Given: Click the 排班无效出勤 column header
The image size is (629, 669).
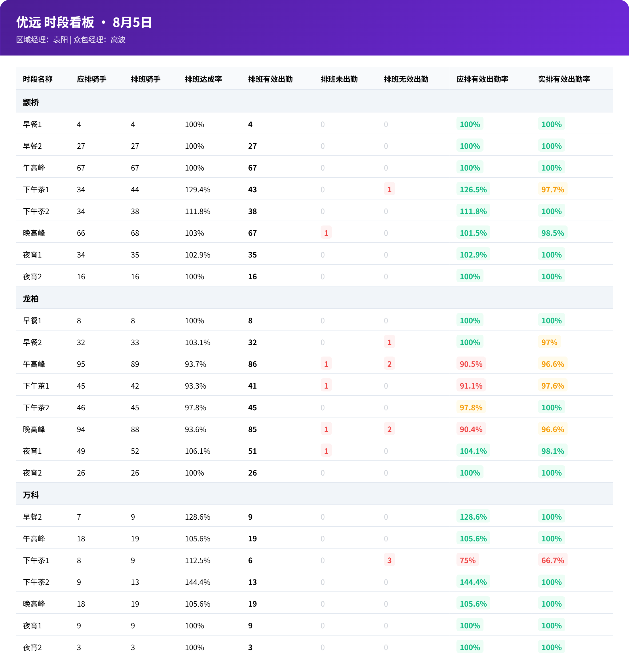Looking at the screenshot, I should point(406,79).
